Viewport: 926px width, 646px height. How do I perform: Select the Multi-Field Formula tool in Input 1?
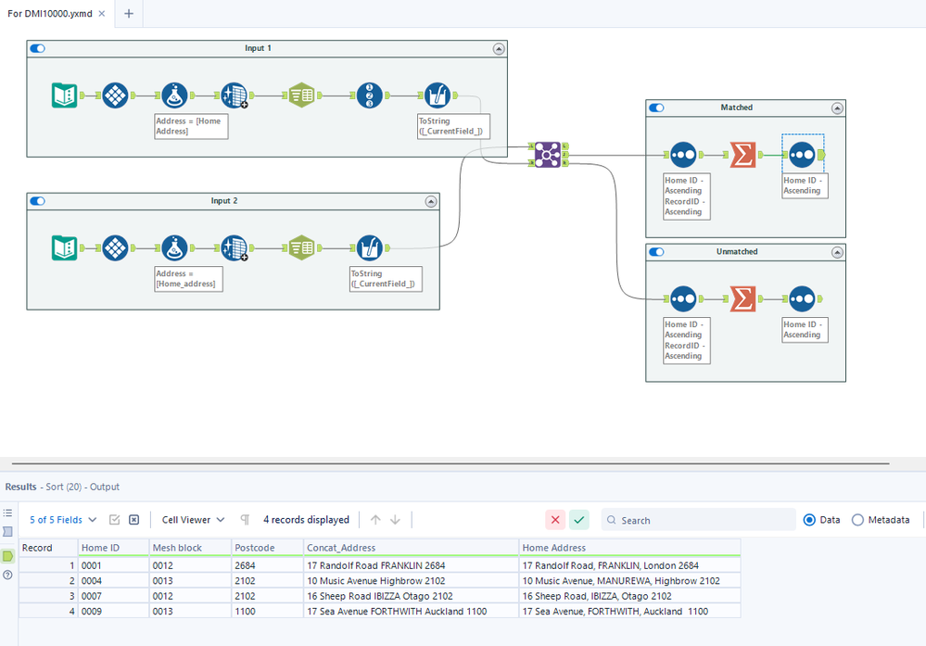438,95
